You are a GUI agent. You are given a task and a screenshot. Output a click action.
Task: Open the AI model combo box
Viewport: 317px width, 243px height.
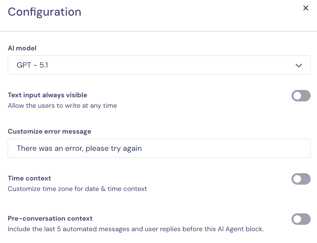click(159, 65)
